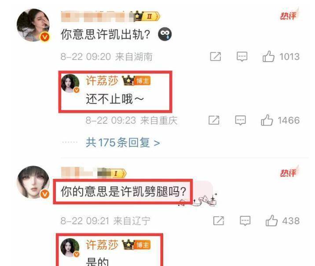
Task: Like the comment with 438 likes
Action: coord(271,221)
